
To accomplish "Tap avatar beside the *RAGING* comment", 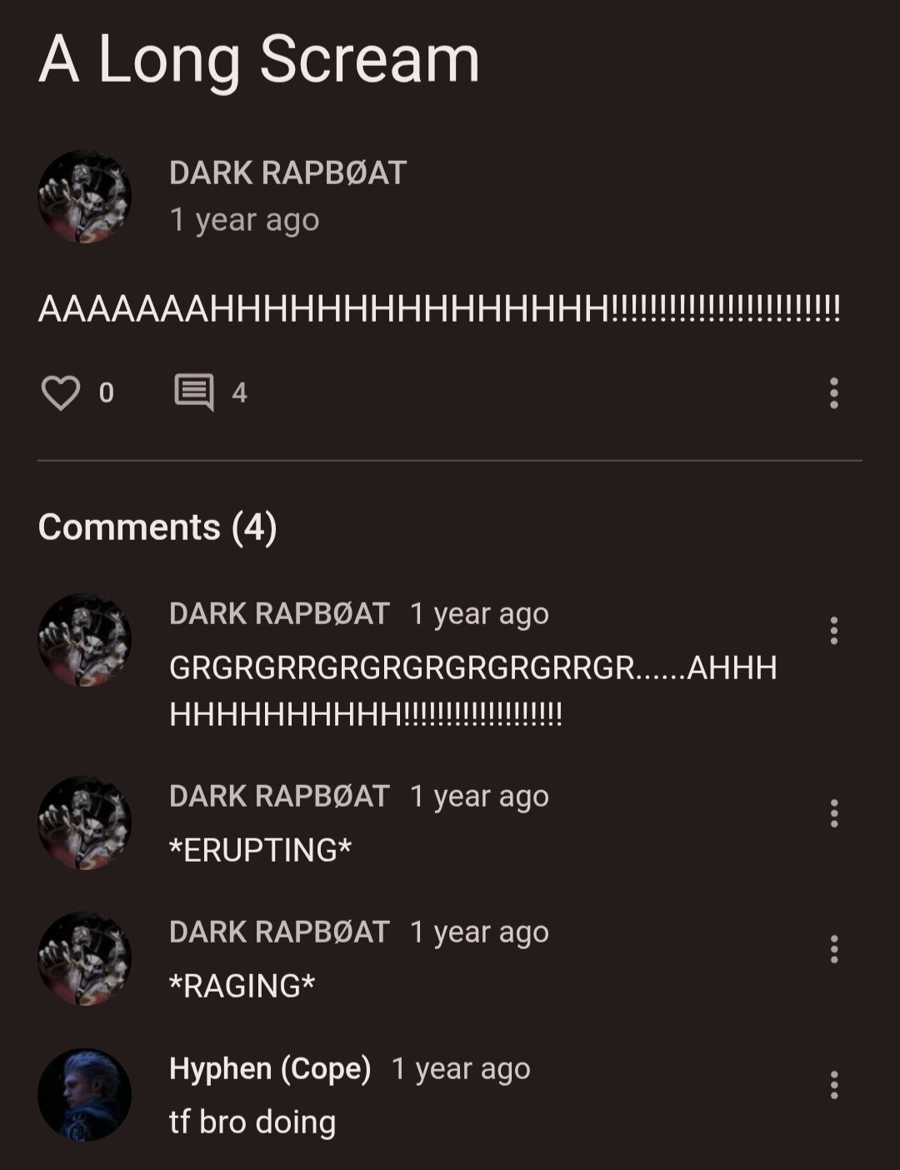I will pyautogui.click(x=84, y=958).
